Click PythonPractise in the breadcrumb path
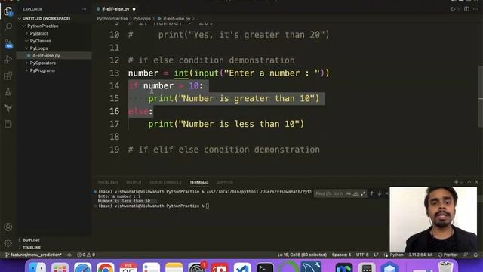Screen dimensions: 483x272 (x=112, y=19)
